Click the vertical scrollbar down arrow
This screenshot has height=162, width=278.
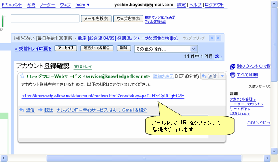(274, 151)
